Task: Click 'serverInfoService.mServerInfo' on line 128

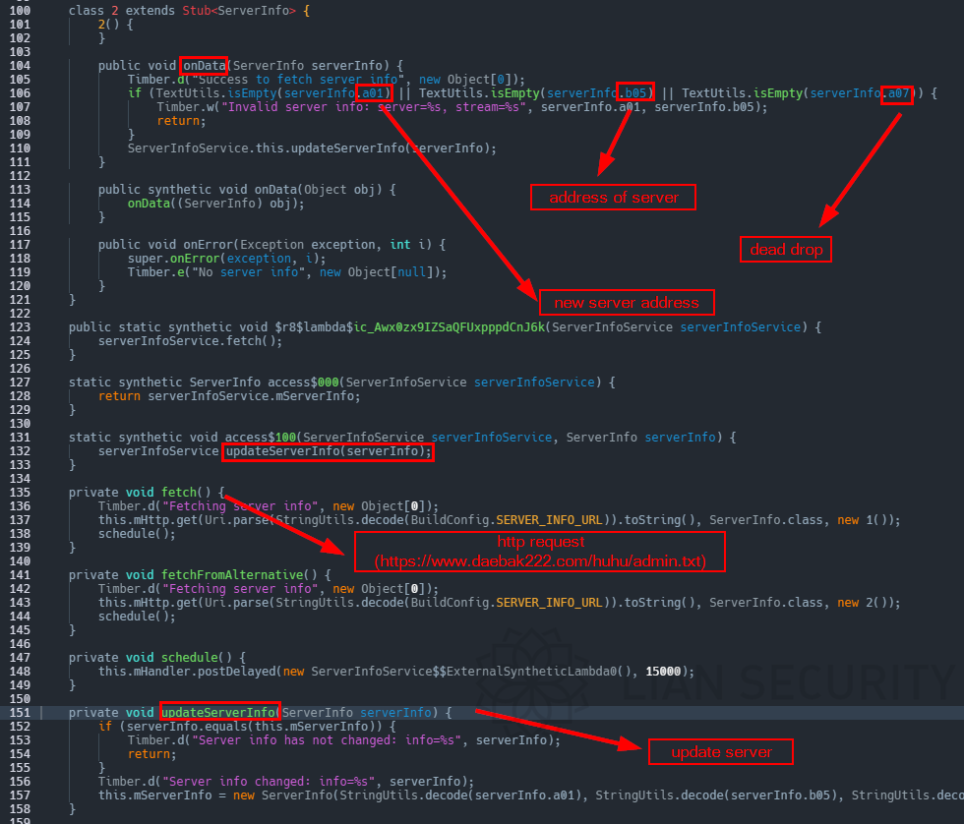Action: tap(250, 396)
